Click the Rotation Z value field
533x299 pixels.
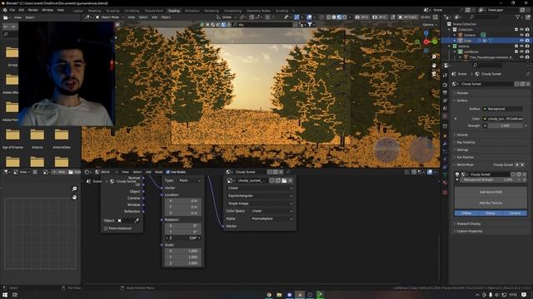[x=183, y=238]
